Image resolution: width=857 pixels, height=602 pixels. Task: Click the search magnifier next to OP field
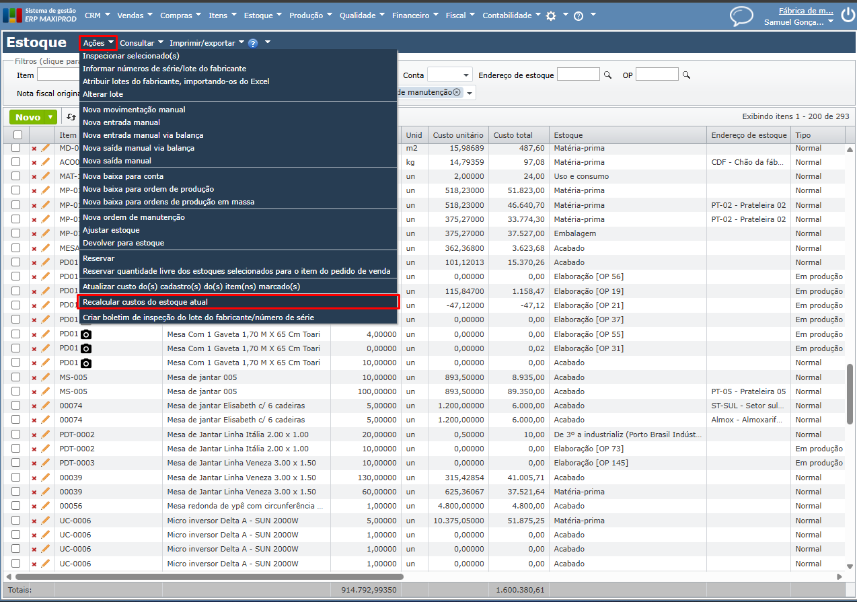pyautogui.click(x=686, y=75)
